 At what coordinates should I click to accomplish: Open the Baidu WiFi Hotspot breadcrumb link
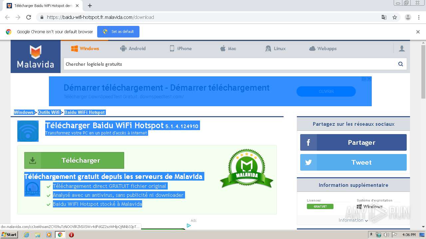tap(85, 112)
